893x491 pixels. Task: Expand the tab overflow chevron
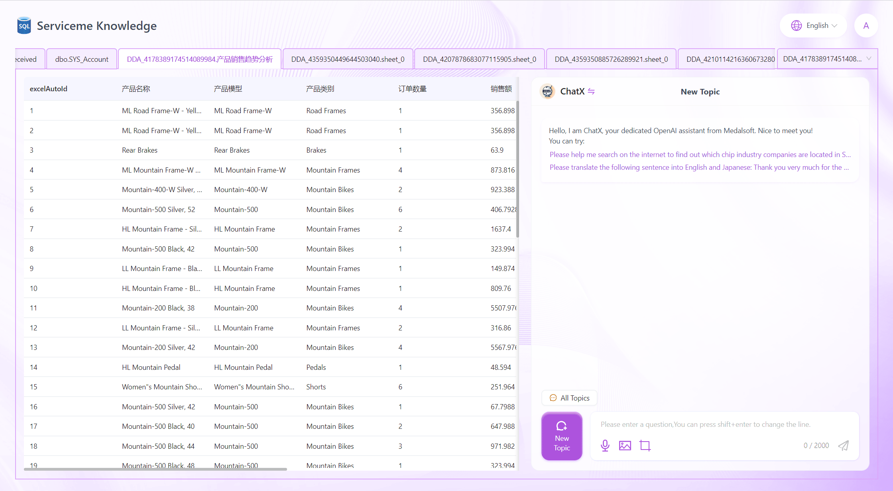869,59
